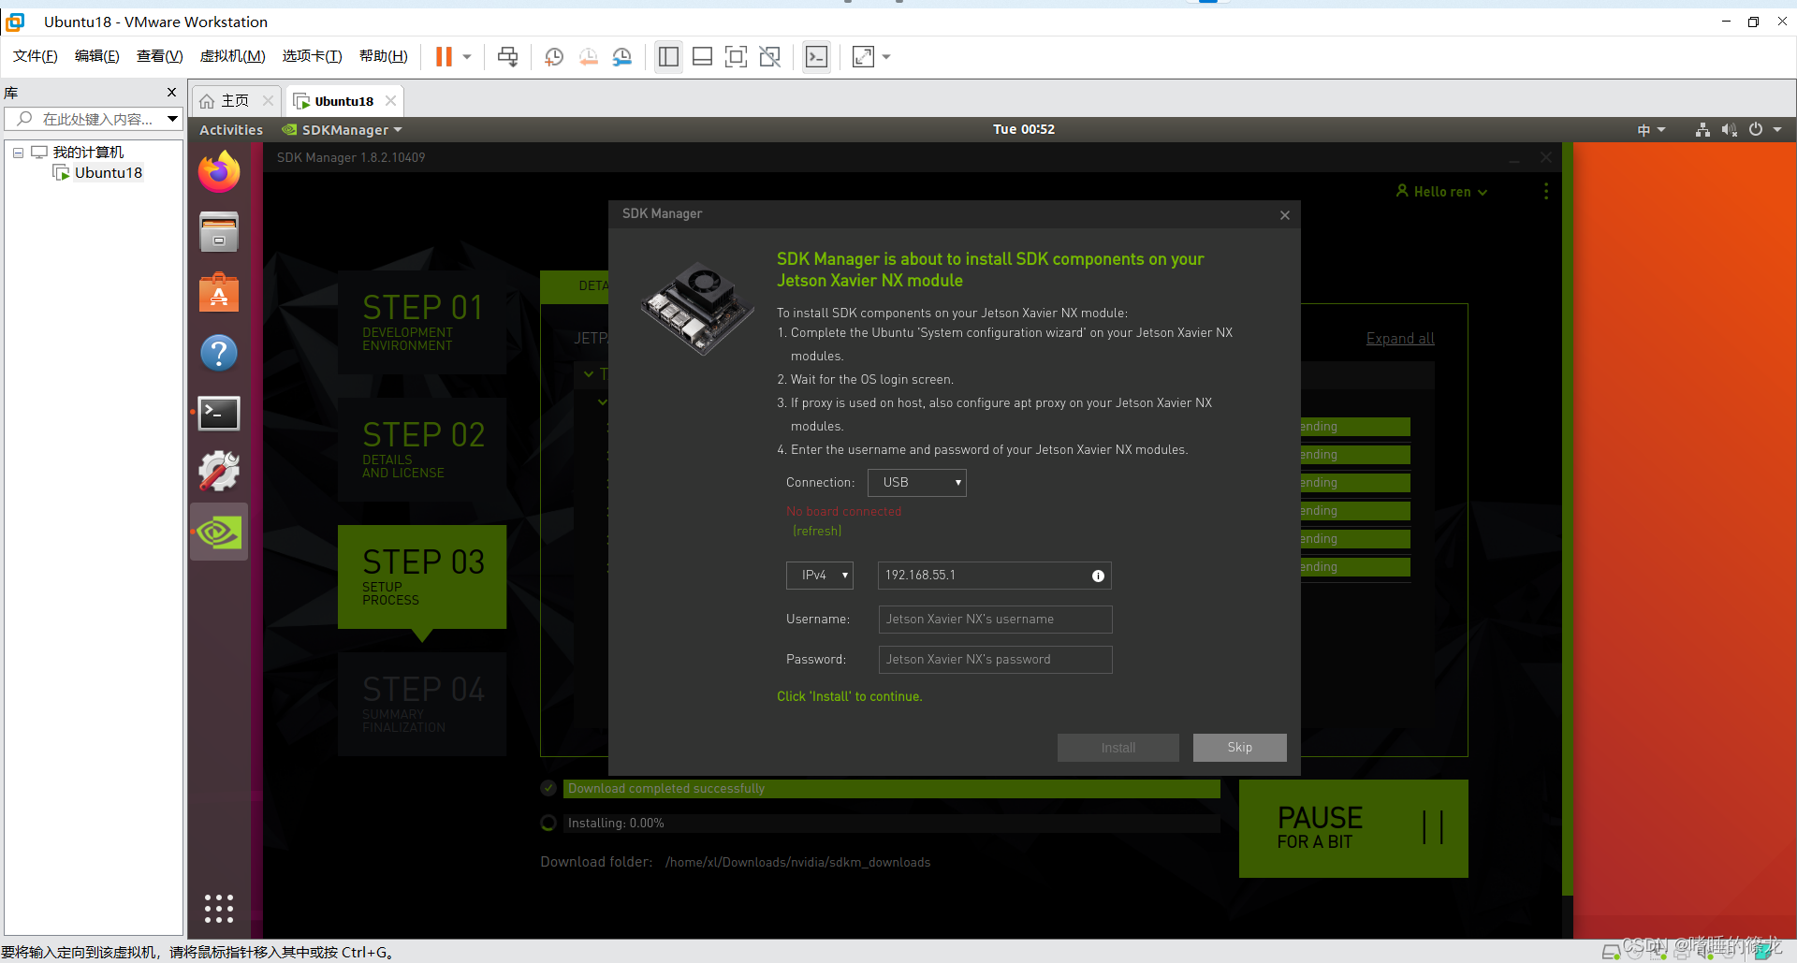Open the VMware 文件 menu
1797x963 pixels.
pos(35,56)
